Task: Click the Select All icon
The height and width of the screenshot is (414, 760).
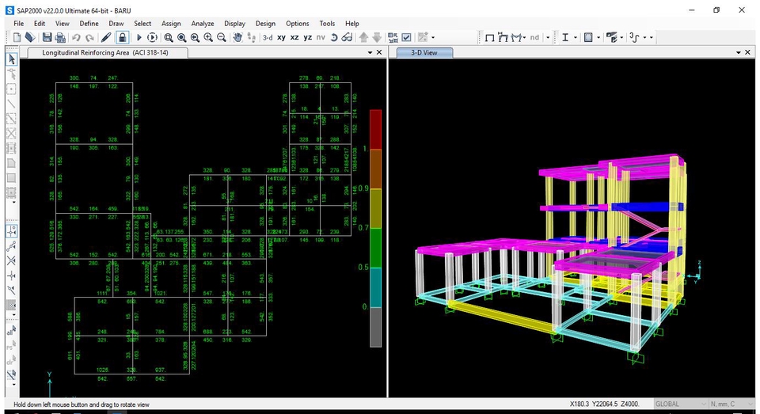Action: pyautogui.click(x=11, y=331)
